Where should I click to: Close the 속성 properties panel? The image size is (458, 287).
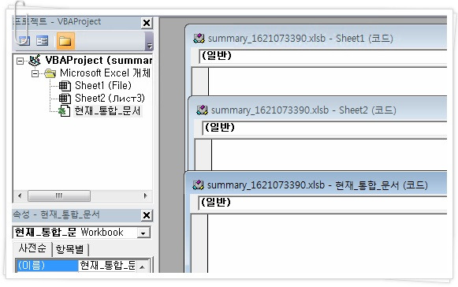click(147, 215)
